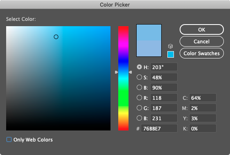
Task: Click the hue slider's left arrow handle
Action: [x=117, y=72]
